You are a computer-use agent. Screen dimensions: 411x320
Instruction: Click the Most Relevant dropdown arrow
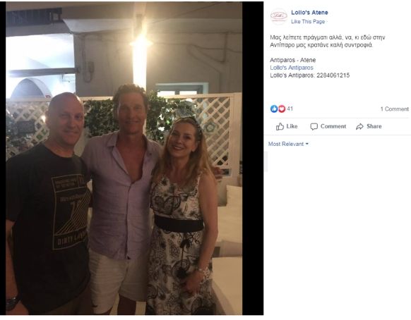click(307, 144)
